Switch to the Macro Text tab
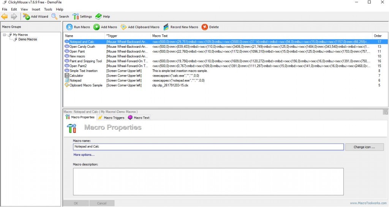Image resolution: width=389 pixels, height=207 pixels. 139,118
